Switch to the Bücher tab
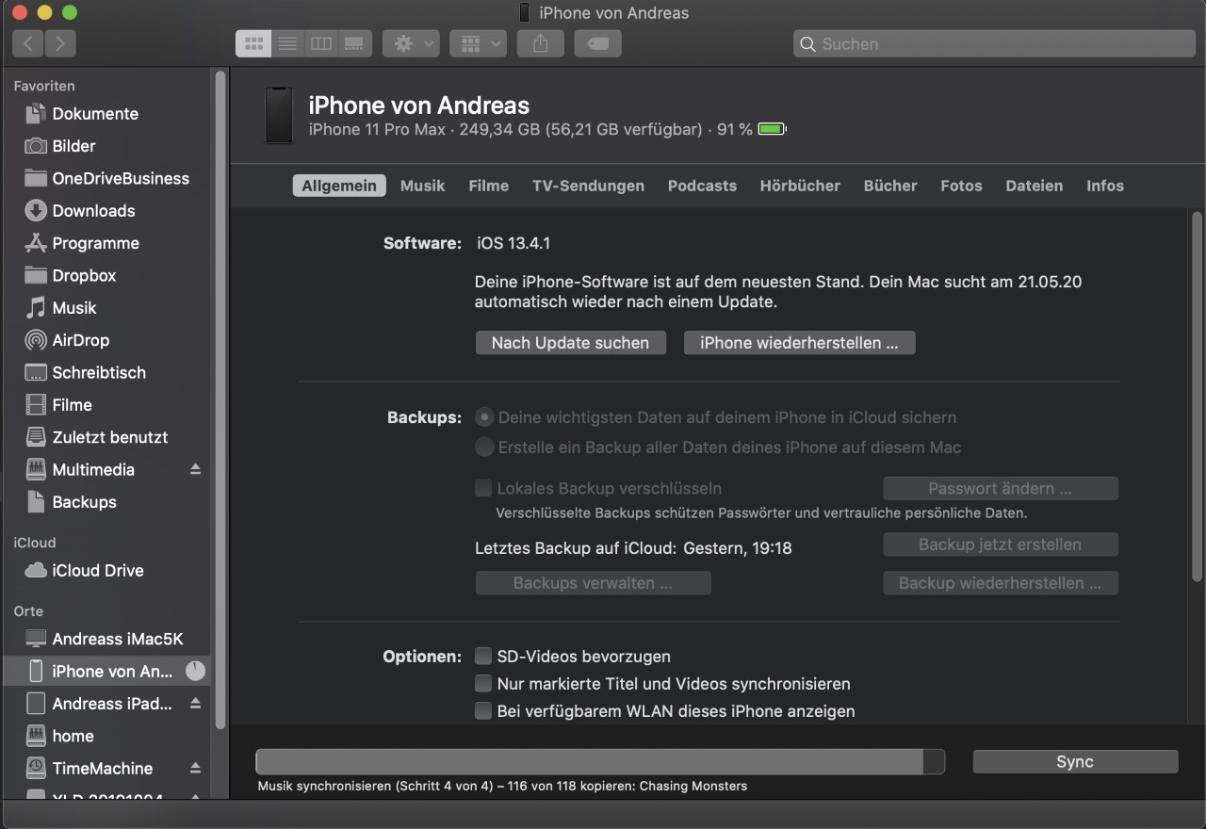This screenshot has width=1206, height=829. (x=890, y=186)
